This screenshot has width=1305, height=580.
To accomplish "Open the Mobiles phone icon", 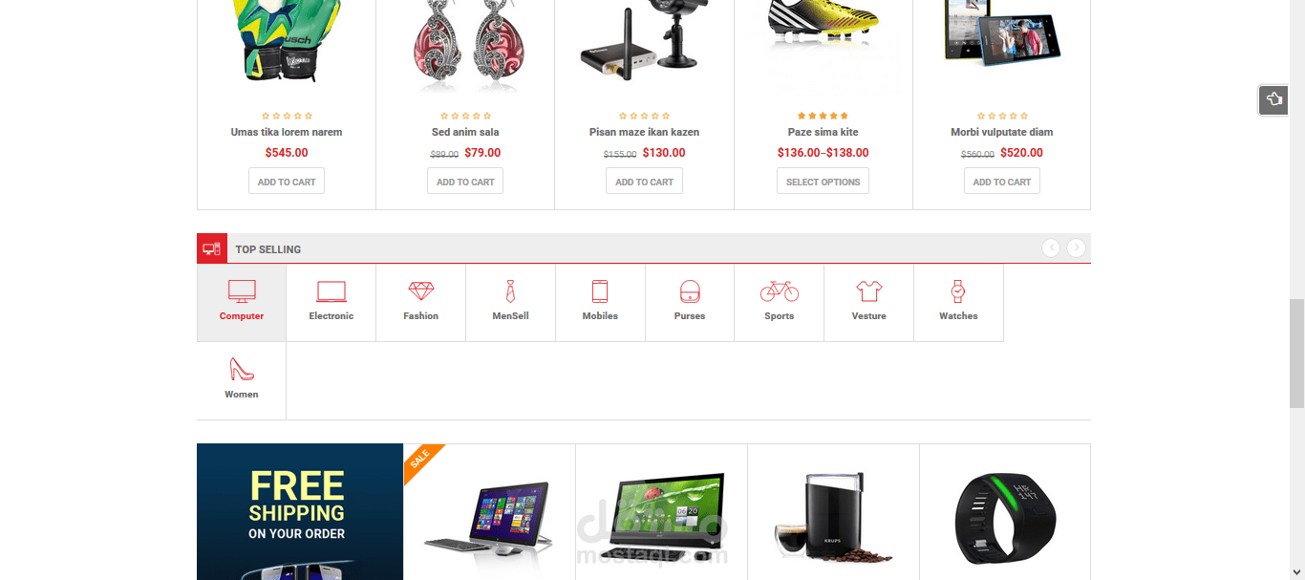I will pos(600,291).
